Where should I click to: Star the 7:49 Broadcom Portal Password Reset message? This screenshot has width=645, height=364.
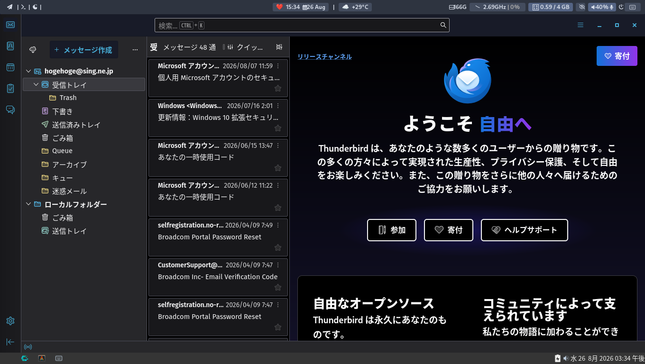tap(278, 247)
